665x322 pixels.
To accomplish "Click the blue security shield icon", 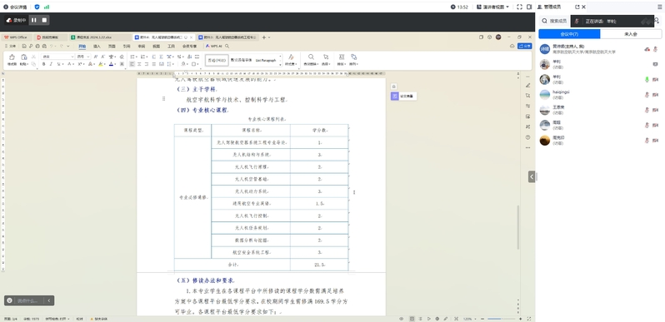I will pos(37,7).
